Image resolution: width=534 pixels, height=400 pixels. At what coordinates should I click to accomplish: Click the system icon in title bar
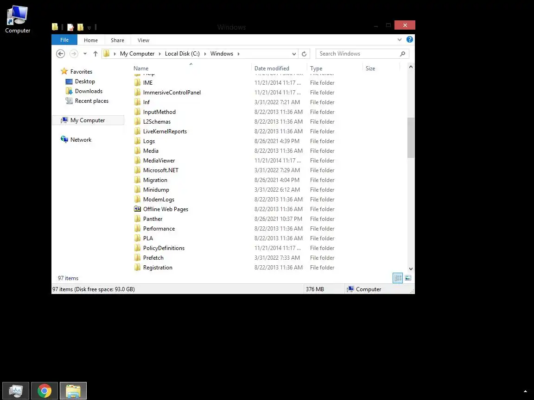55,27
